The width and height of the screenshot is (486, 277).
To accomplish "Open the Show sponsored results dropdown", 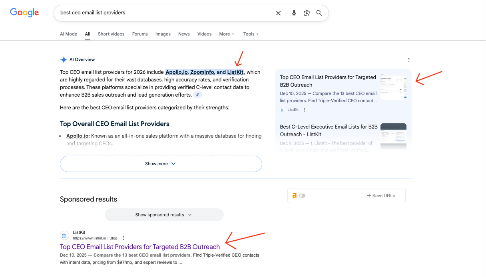I will [164, 215].
